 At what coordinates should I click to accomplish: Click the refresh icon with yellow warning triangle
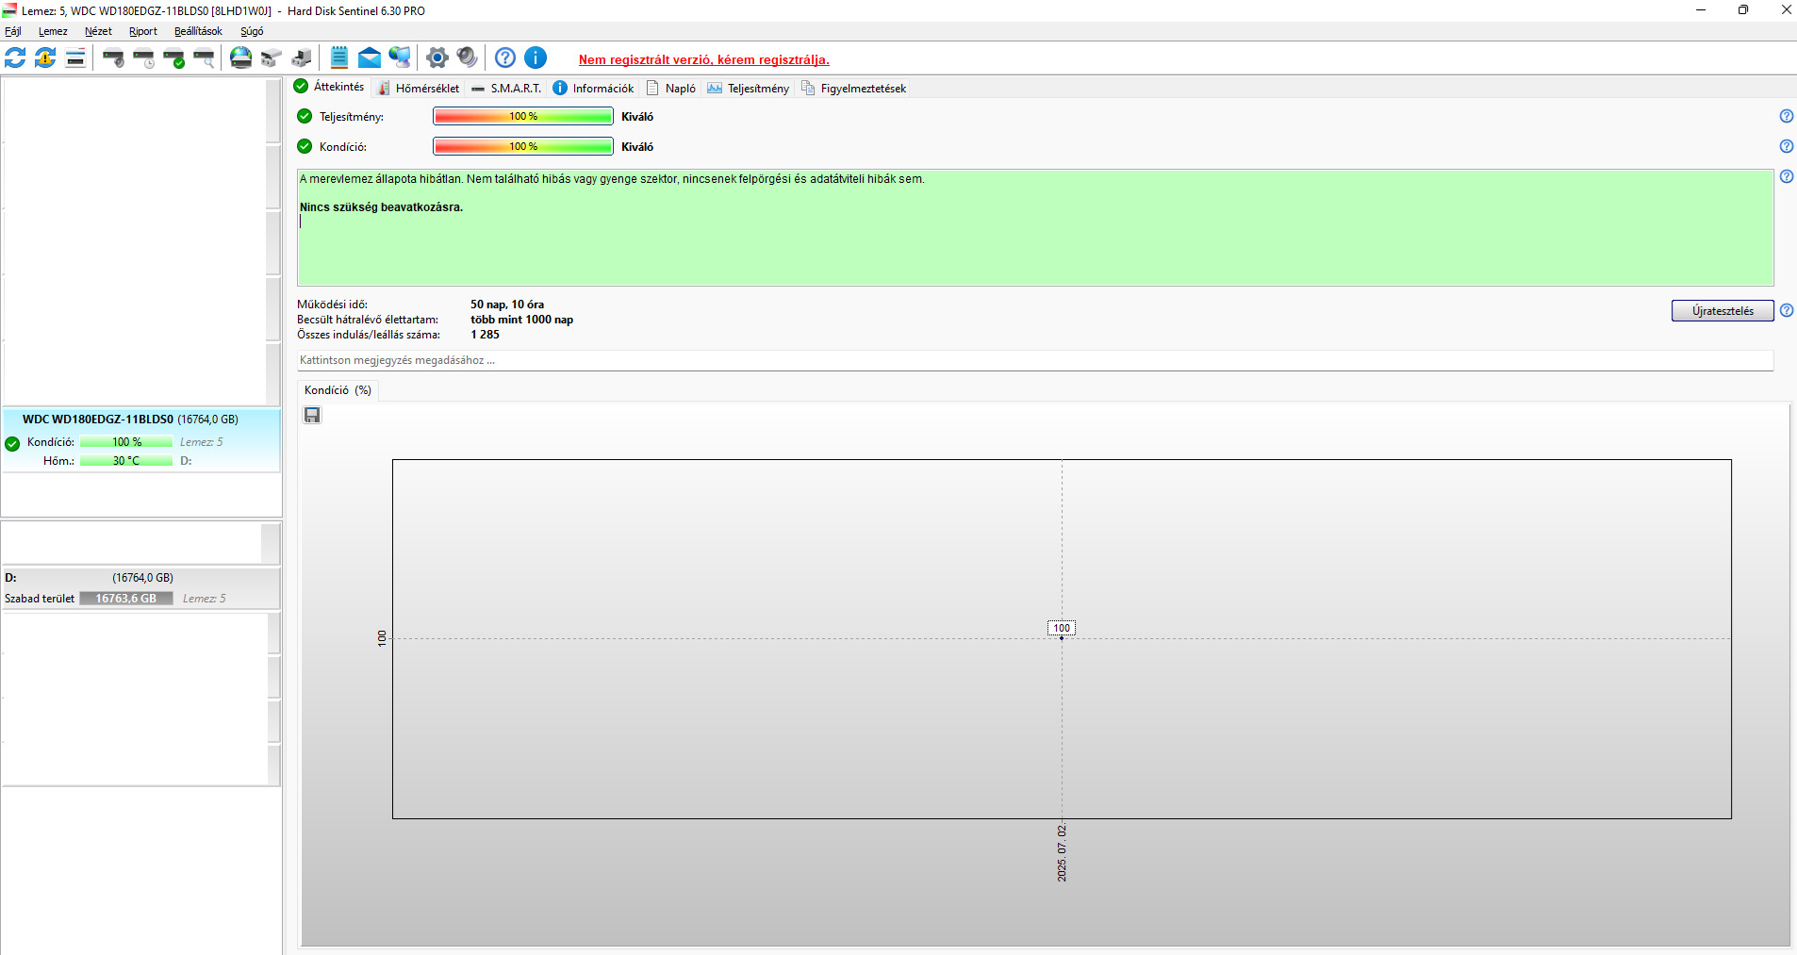point(45,58)
